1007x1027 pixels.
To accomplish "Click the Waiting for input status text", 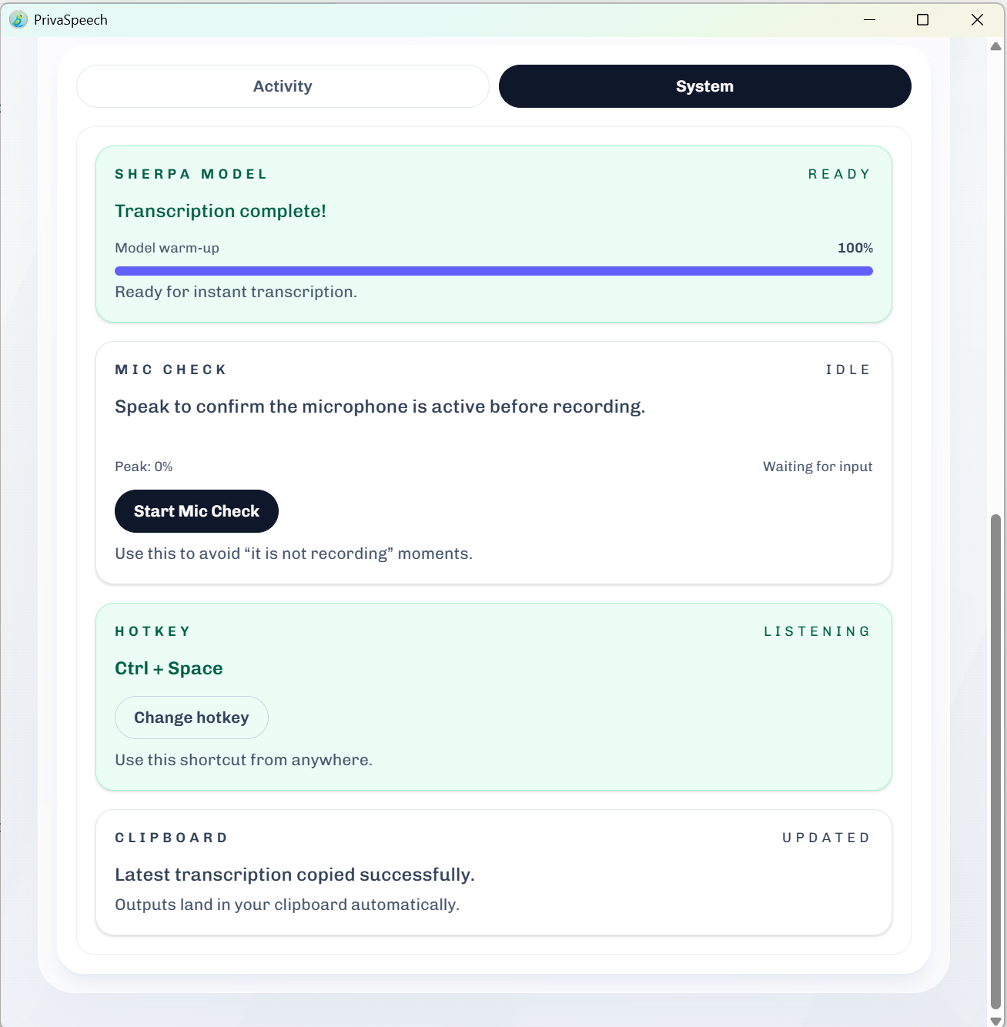I will coord(818,467).
